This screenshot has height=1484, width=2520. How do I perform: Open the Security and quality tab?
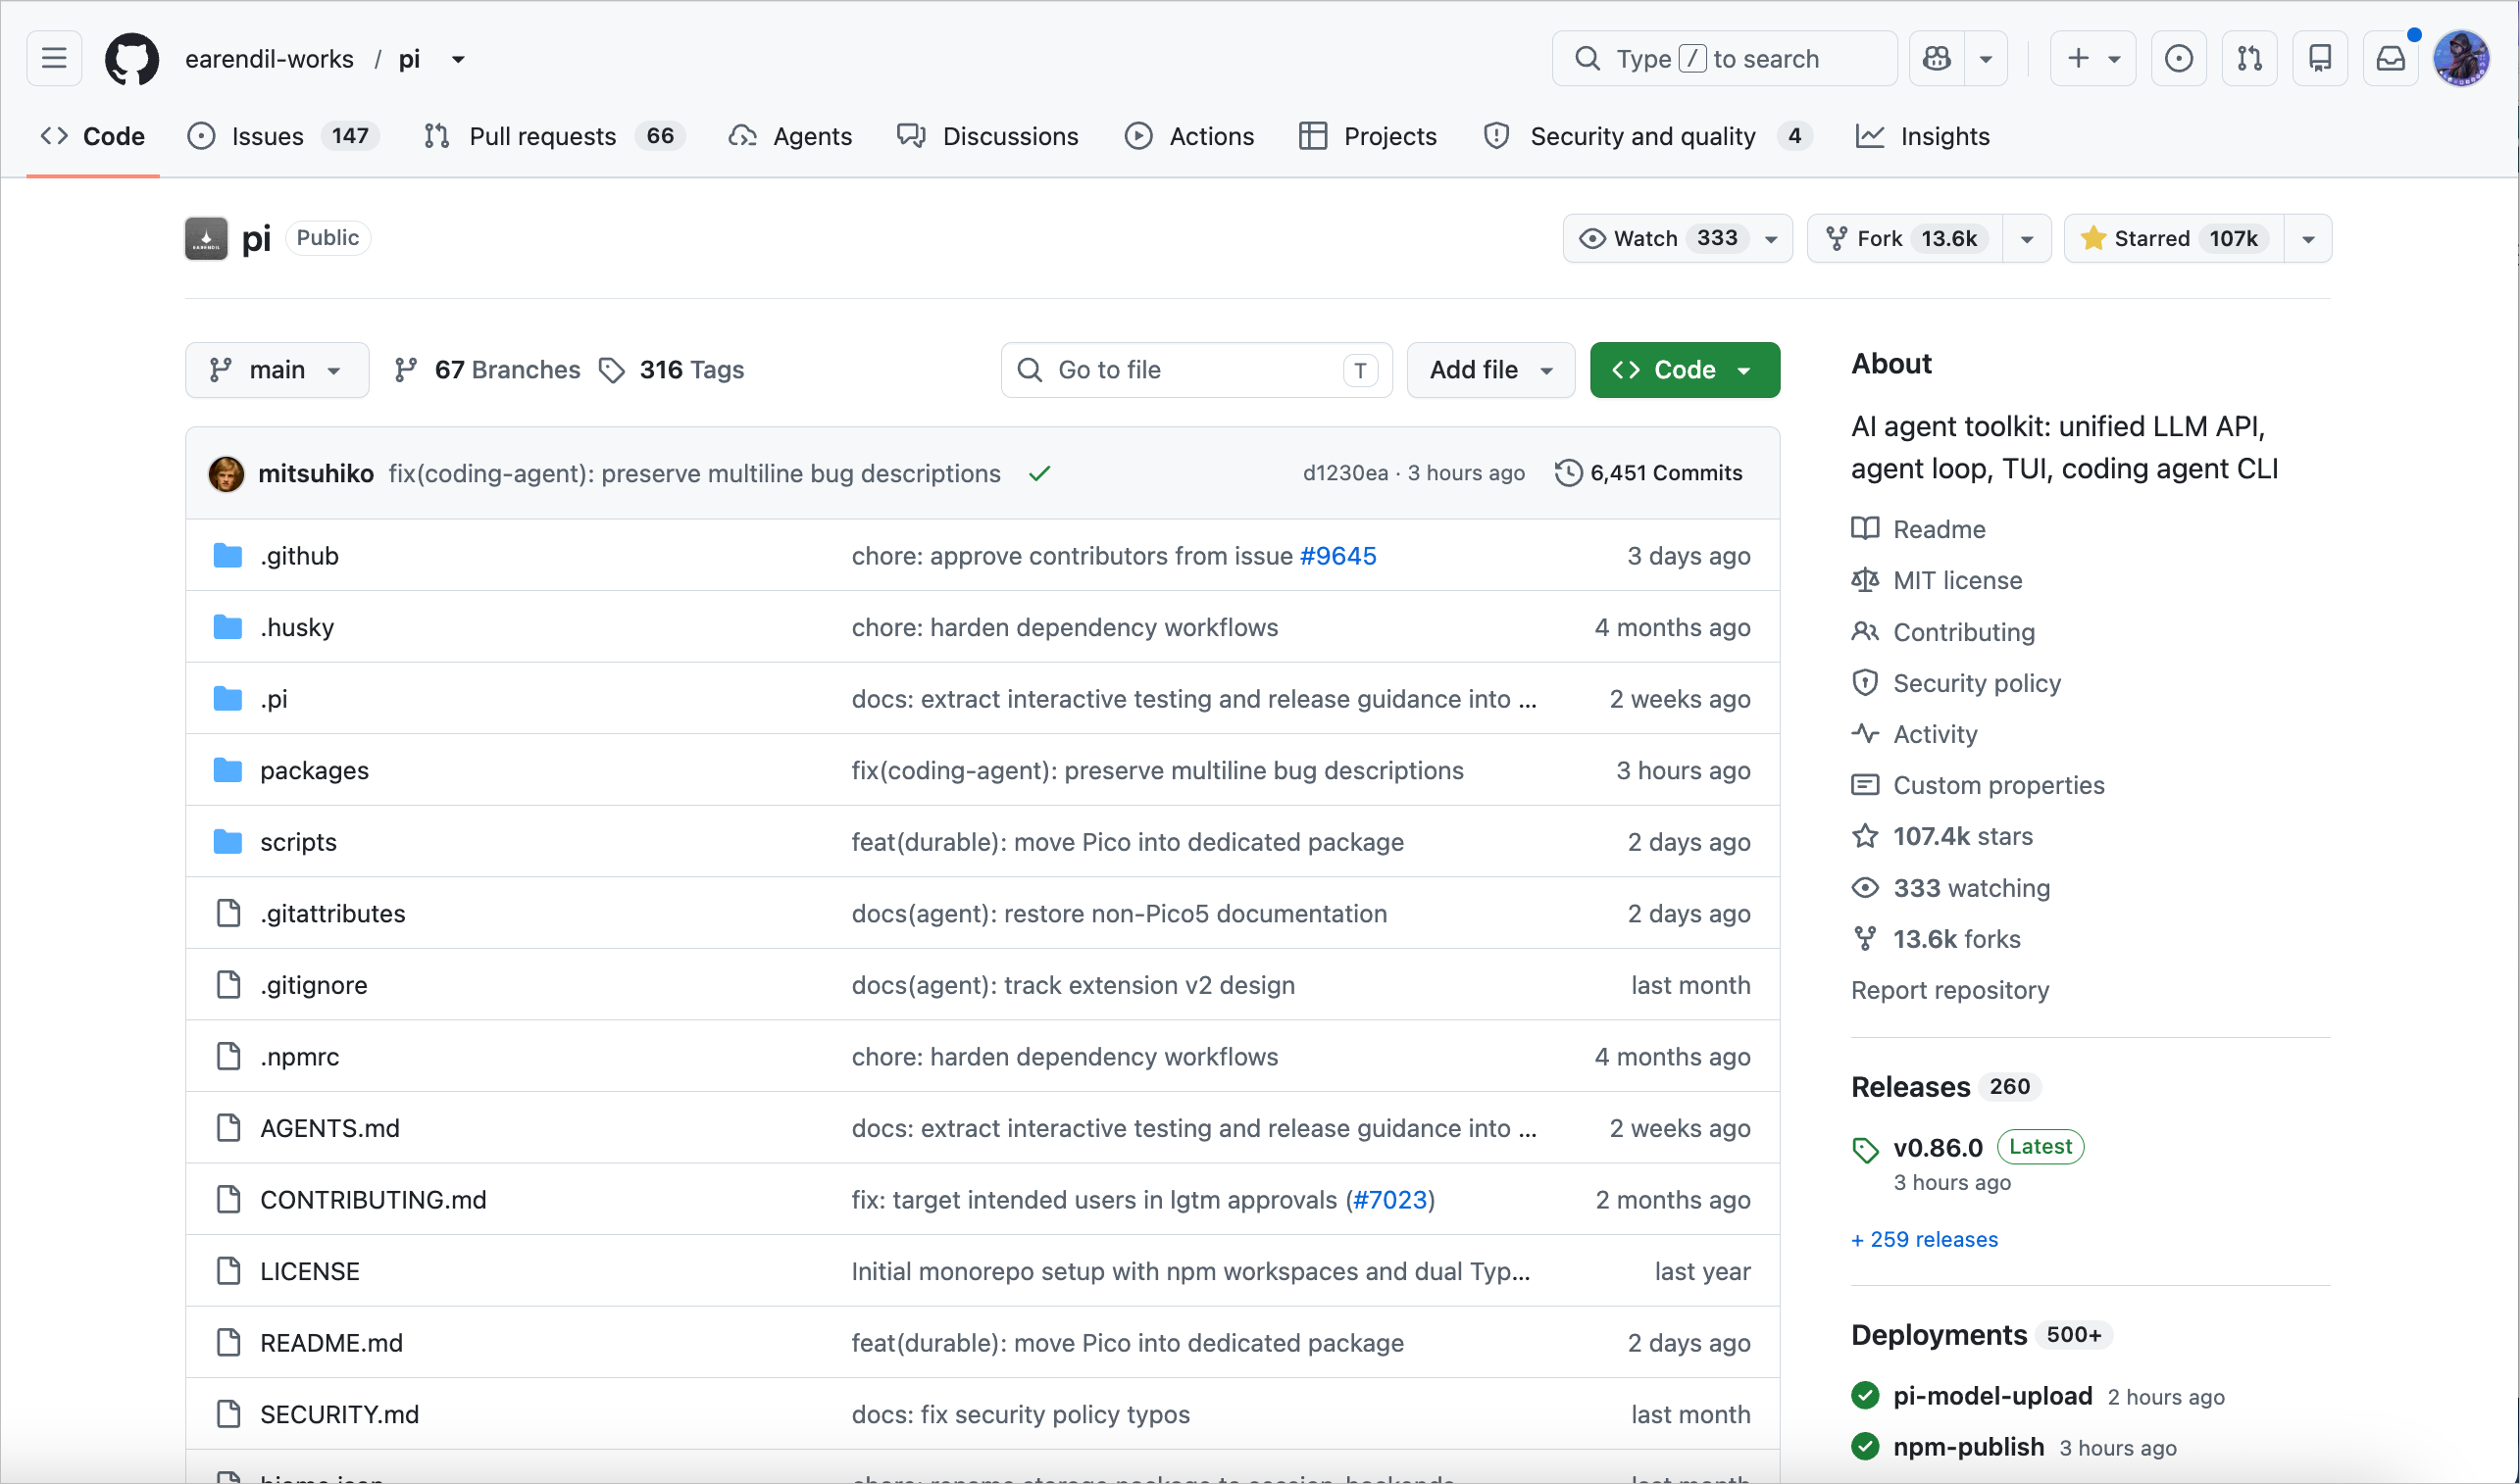1647,136
